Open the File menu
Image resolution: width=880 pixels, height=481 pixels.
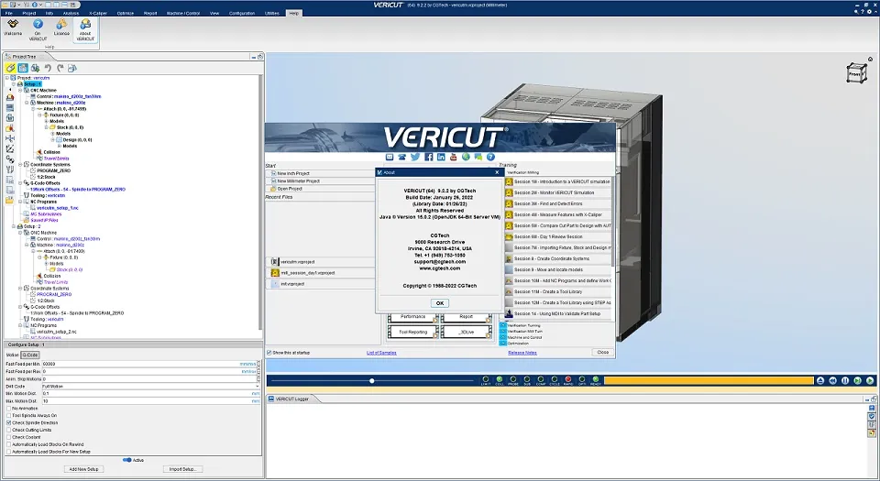(x=9, y=13)
